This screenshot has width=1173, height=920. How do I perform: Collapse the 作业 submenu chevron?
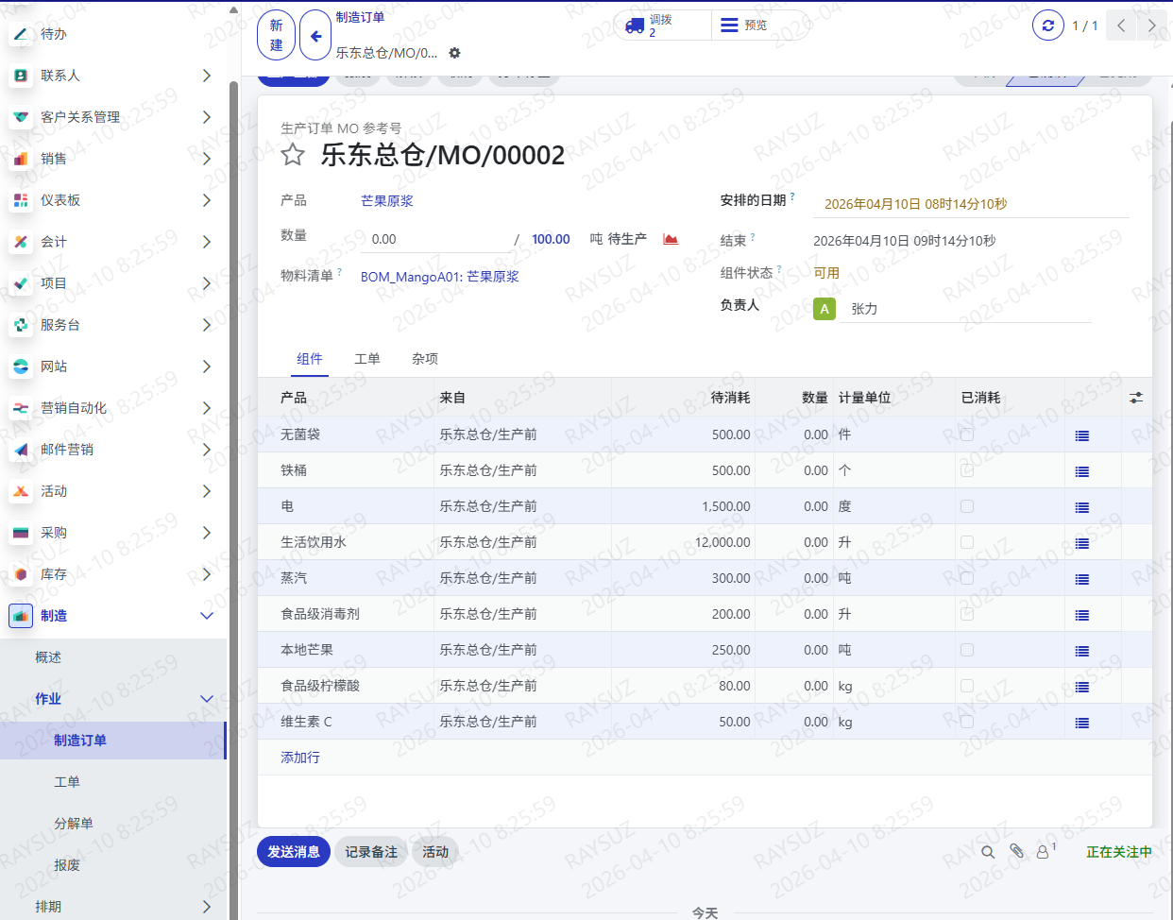pos(207,699)
